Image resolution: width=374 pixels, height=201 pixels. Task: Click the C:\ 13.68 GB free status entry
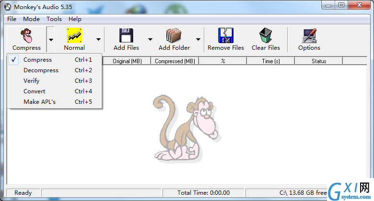303,193
